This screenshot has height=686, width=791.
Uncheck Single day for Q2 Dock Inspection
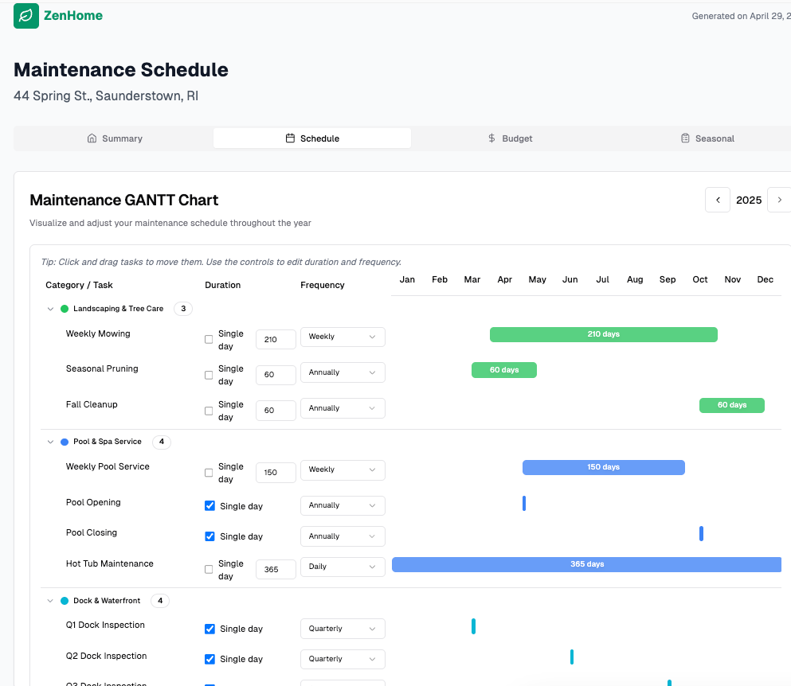click(209, 659)
